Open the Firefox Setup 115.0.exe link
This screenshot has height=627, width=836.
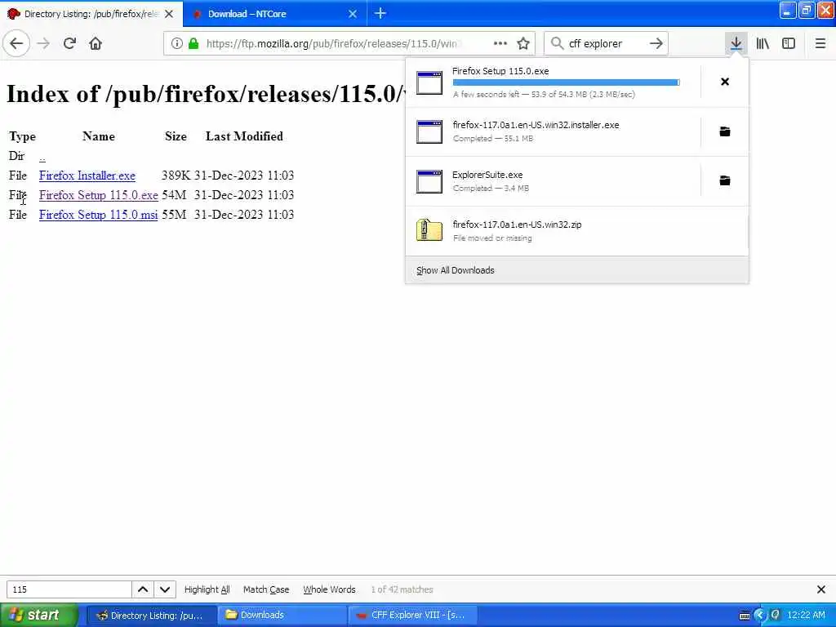[99, 195]
